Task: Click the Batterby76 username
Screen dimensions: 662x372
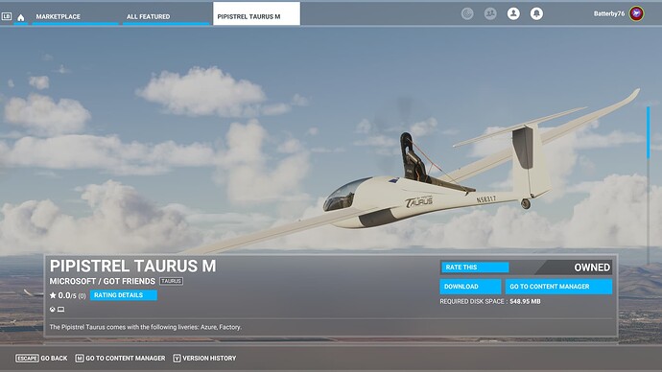Action: click(609, 13)
